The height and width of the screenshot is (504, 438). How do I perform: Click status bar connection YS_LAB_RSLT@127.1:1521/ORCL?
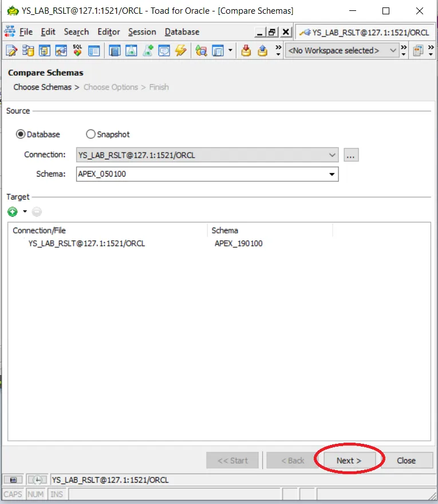(110, 480)
